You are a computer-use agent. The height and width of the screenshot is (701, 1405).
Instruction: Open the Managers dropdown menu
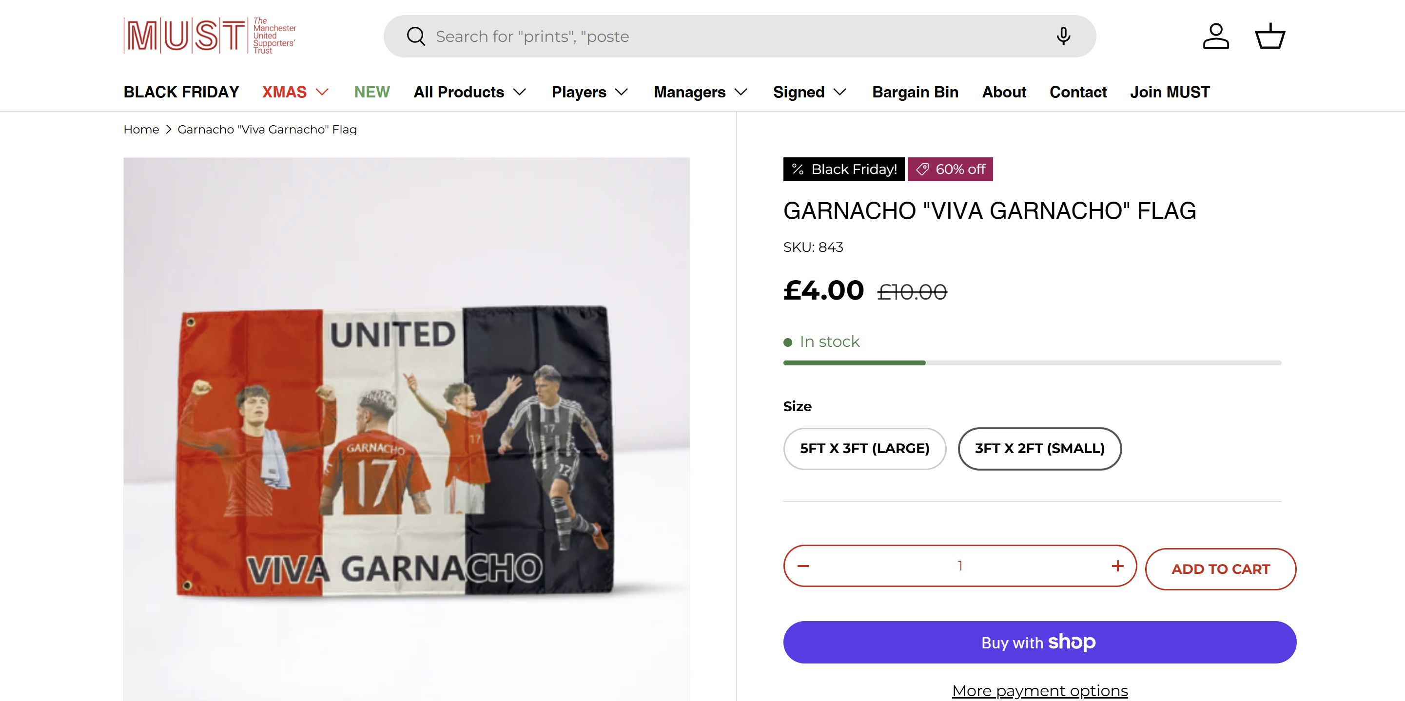pos(701,92)
